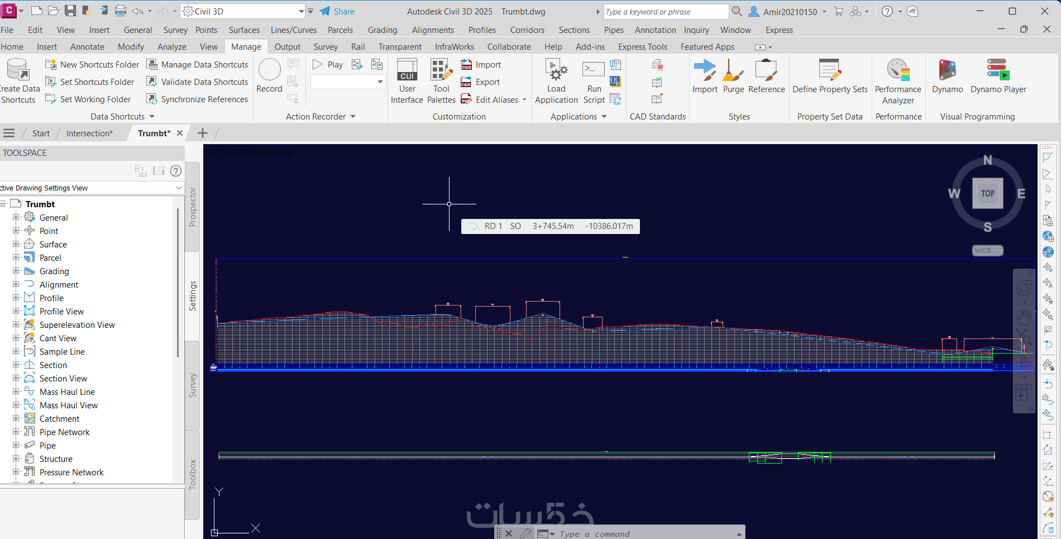Expand the Alignment settings node
Image resolution: width=1061 pixels, height=539 pixels.
[16, 284]
